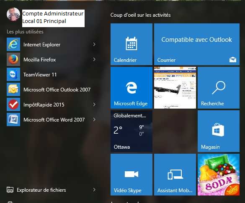The image size is (245, 203).
Task: Click the Explorateur de fichiers label
Action: tap(41, 190)
